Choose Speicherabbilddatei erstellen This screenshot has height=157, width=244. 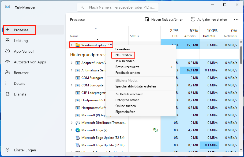pos(141,86)
